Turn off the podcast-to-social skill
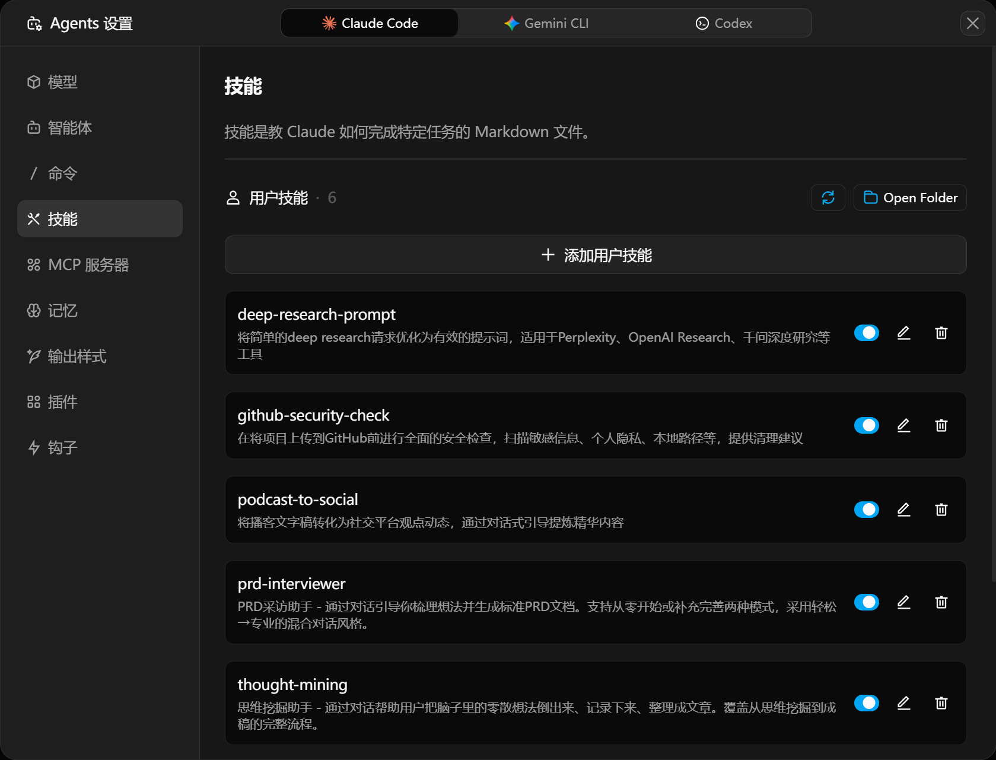The width and height of the screenshot is (996, 760). coord(866,510)
